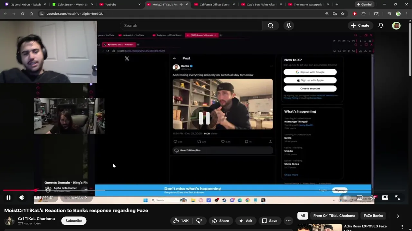Viewport: 412px width, 231px height.
Task: Go forward in the browser
Action: [14, 14]
